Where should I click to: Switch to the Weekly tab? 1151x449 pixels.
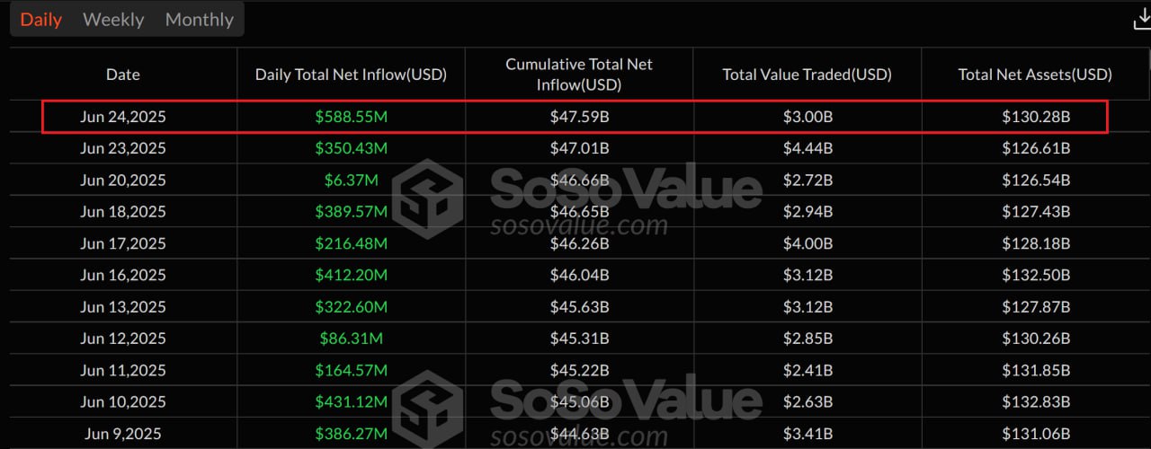(113, 20)
